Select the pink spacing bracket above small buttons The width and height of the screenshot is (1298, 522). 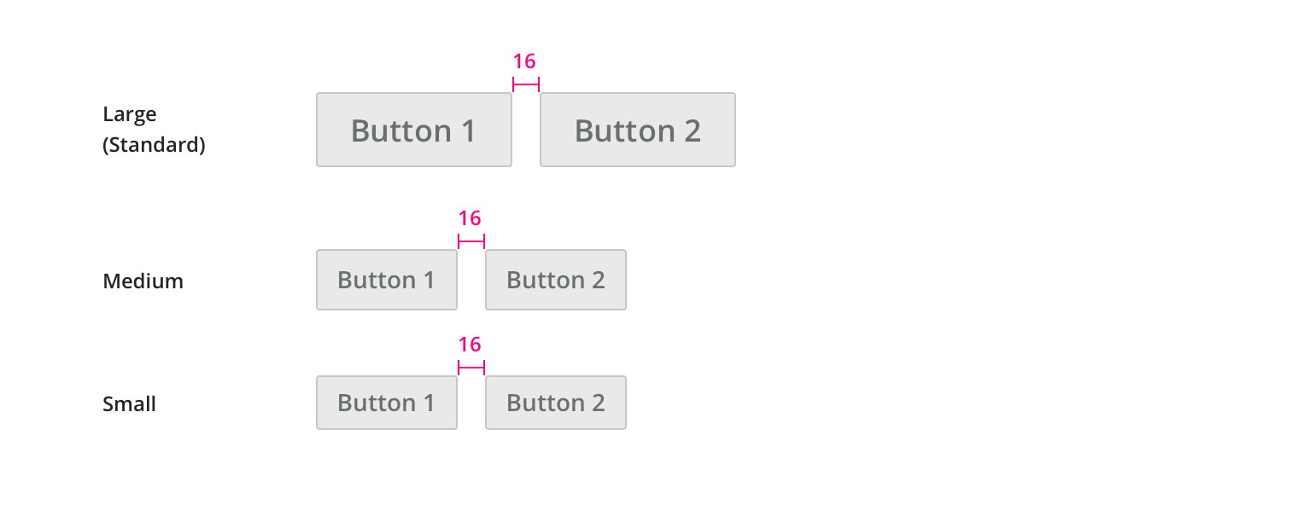pos(471,368)
